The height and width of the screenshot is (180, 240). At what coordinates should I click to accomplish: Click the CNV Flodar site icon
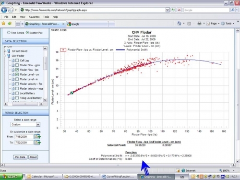click(9, 56)
